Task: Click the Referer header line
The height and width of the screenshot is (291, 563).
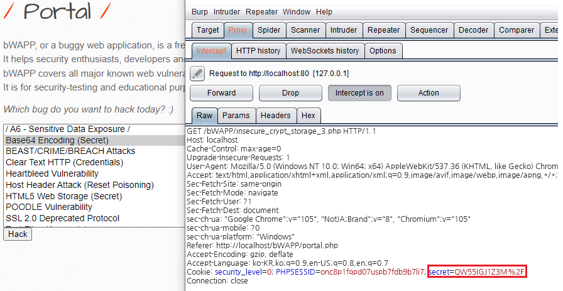Action: point(262,246)
